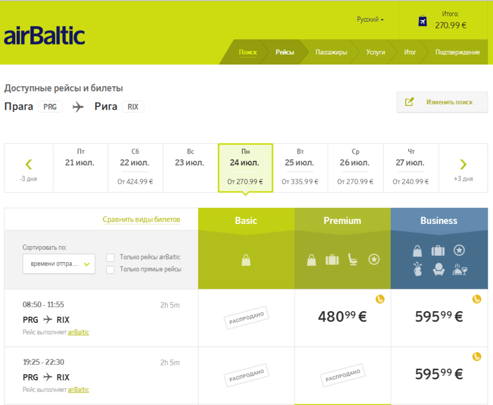Select Пн 24 июл. date
This screenshot has height=405, width=493.
245,168
